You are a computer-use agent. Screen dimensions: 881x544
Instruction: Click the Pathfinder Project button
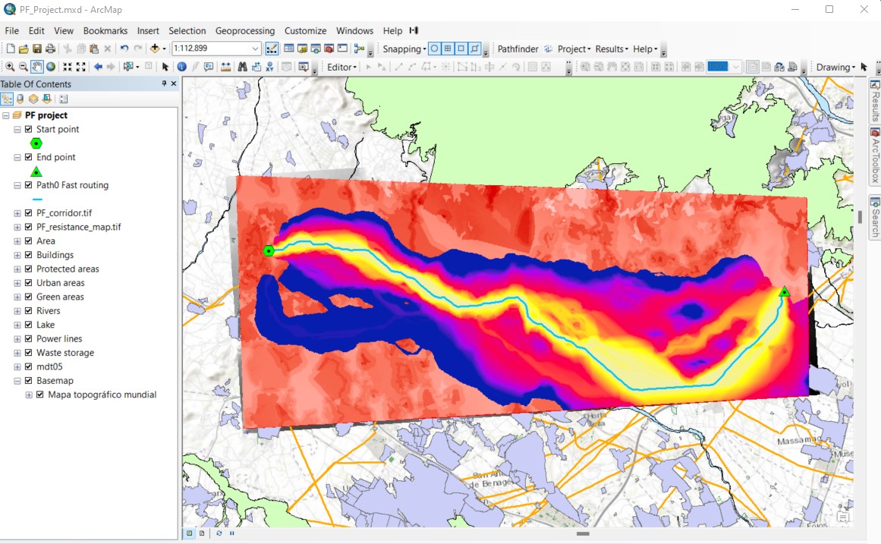[x=574, y=49]
